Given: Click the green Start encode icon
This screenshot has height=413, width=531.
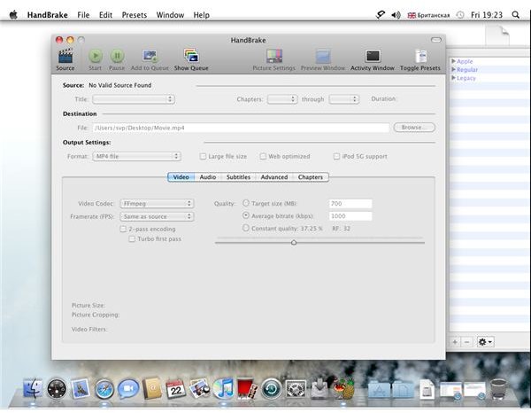Looking at the screenshot, I should tap(96, 56).
